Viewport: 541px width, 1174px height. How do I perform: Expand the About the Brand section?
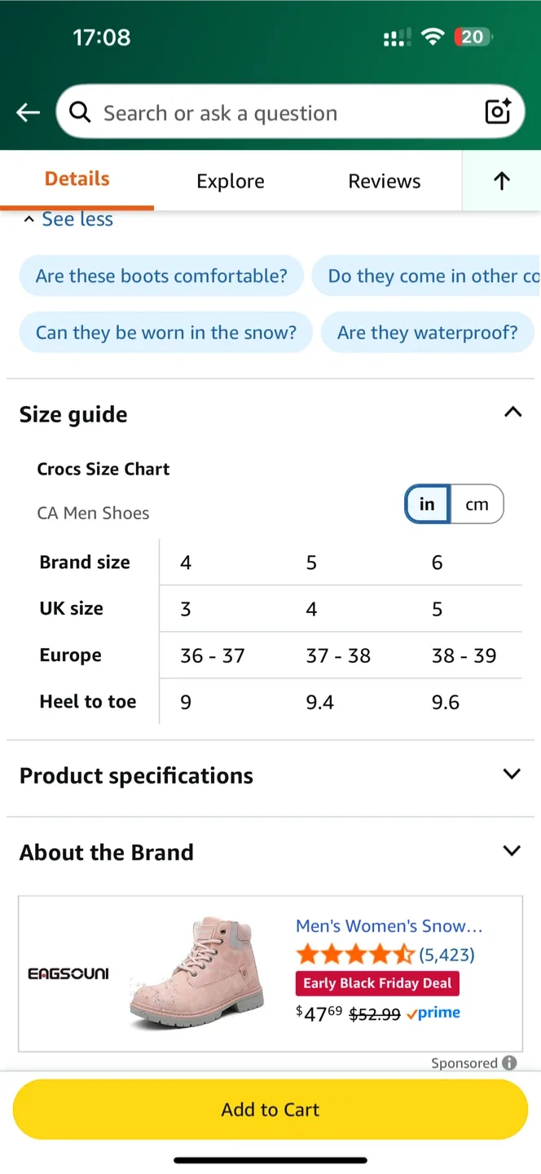512,850
